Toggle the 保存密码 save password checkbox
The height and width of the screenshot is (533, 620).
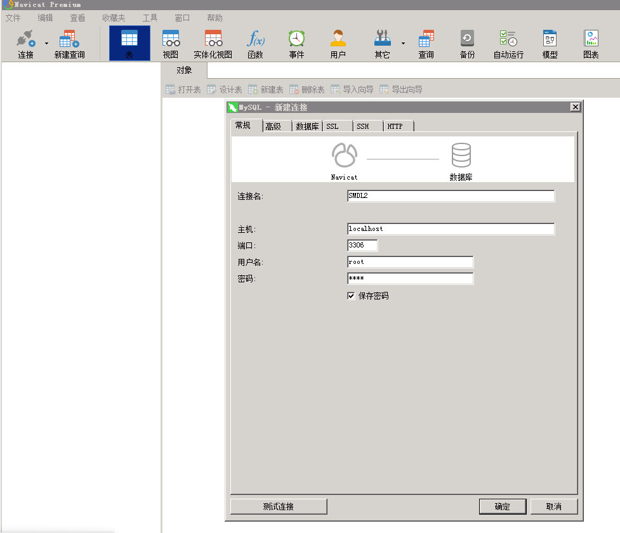[351, 296]
